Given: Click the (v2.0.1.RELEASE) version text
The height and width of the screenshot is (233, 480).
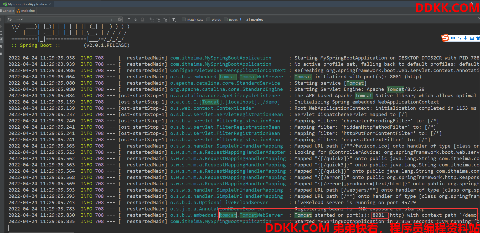Looking at the screenshot, I should pos(107,45).
